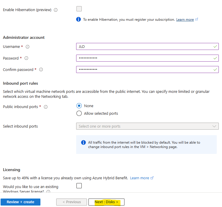Click the Public inbound ports label
Screen dimensions: 222x207
coord(21,107)
